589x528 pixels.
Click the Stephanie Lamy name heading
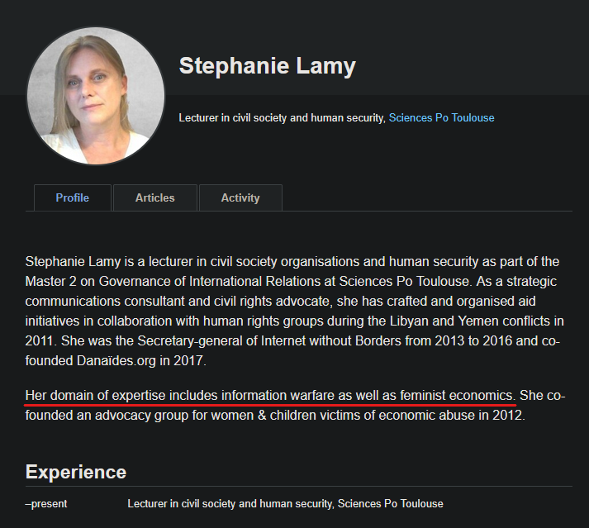click(x=268, y=66)
